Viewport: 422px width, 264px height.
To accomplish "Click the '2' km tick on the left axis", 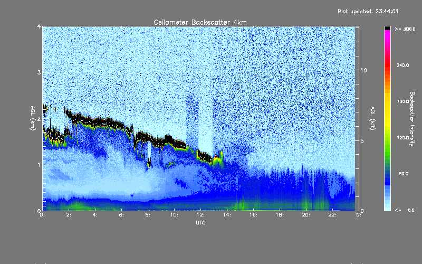I will point(39,119).
